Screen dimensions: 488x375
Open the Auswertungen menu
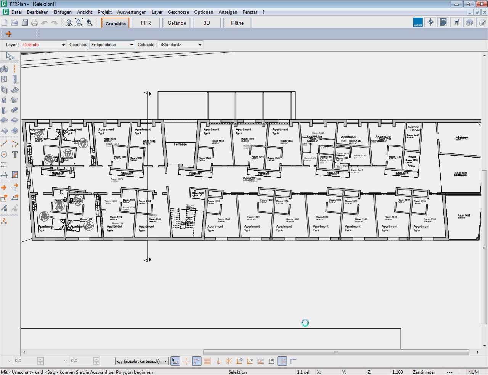tap(132, 12)
